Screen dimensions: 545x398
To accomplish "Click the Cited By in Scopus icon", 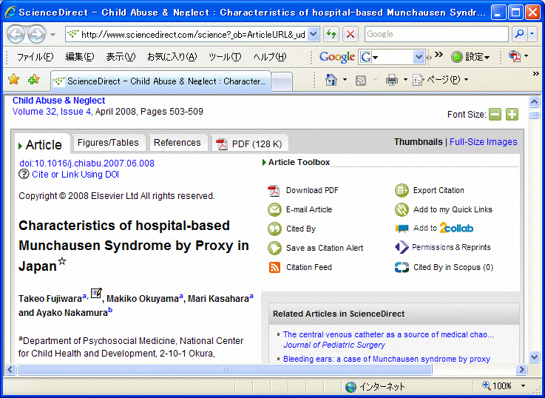I will (x=402, y=267).
